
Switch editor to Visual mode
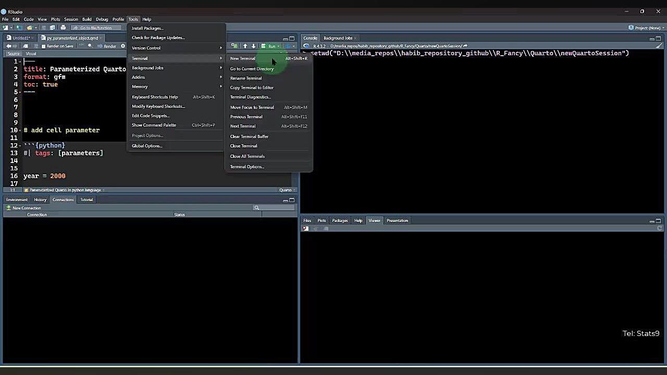31,54
